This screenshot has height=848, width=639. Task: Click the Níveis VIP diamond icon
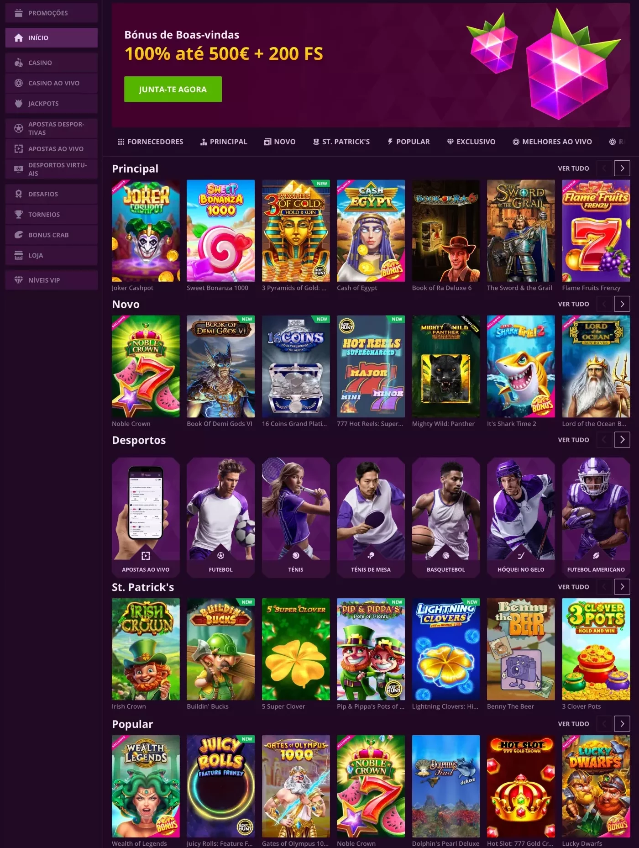(x=18, y=280)
